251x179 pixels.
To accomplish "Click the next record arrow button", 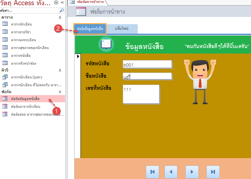I will 192,171.
